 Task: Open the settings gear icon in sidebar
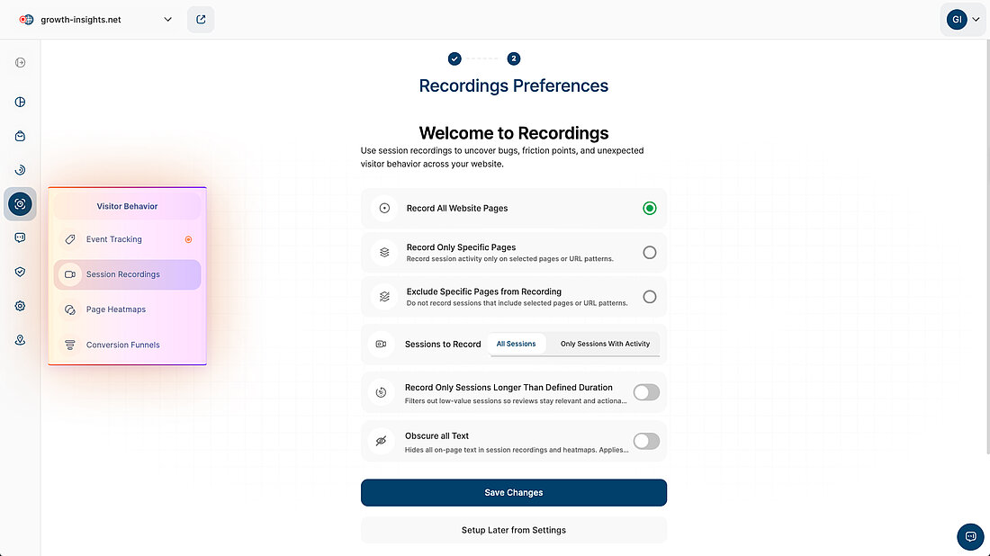(x=20, y=305)
